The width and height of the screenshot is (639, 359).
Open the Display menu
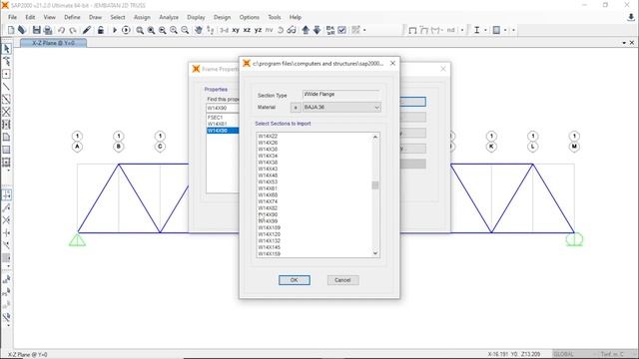(196, 17)
